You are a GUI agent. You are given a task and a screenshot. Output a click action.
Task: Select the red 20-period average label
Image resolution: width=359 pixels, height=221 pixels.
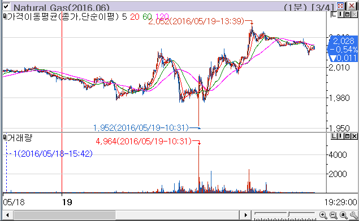pyautogui.click(x=135, y=17)
